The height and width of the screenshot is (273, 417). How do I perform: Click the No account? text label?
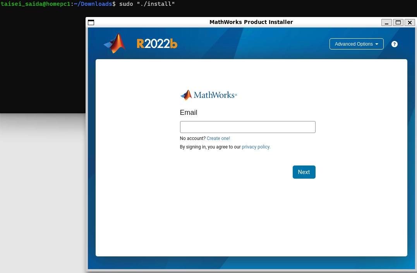[x=192, y=138]
